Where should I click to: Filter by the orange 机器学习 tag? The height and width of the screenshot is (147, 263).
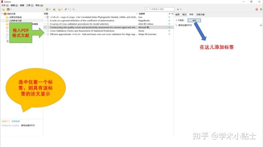coord(6,121)
